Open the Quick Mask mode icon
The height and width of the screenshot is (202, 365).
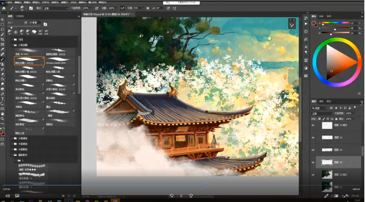[2, 139]
